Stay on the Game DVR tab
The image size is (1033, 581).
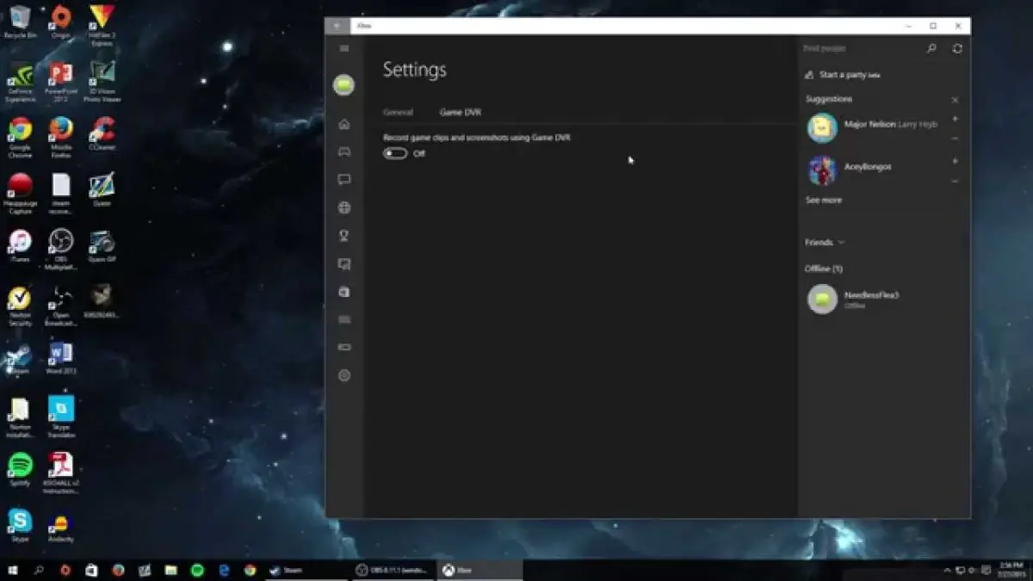[x=460, y=112]
